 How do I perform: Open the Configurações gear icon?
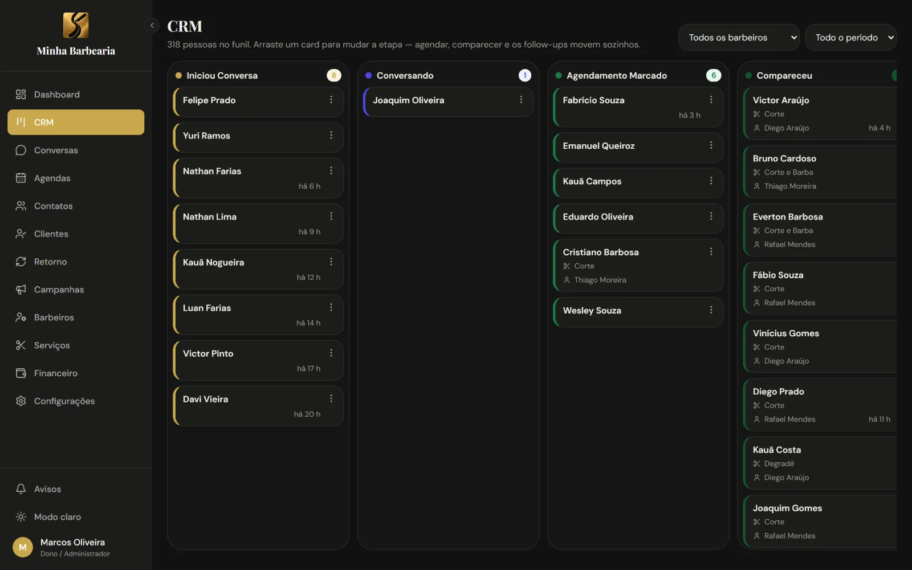coord(21,401)
